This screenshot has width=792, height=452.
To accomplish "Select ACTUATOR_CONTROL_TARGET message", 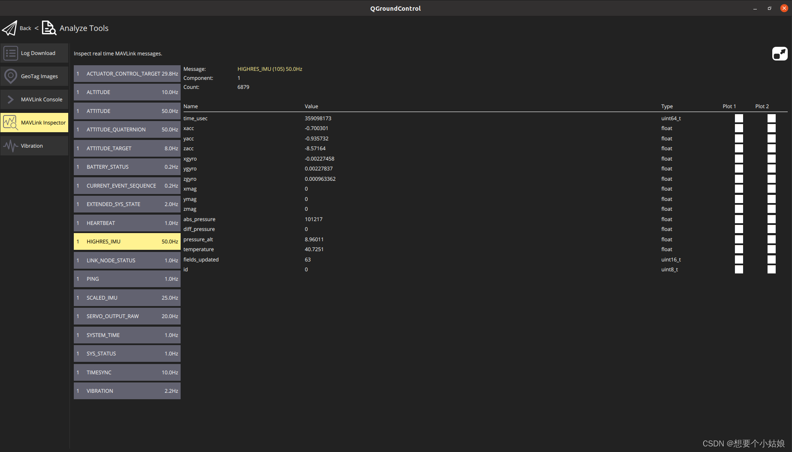I will pyautogui.click(x=127, y=73).
